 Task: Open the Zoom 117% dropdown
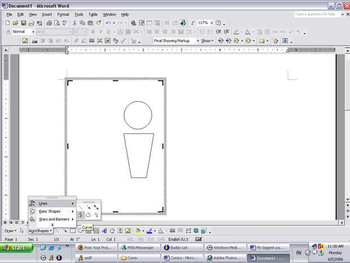click(212, 23)
